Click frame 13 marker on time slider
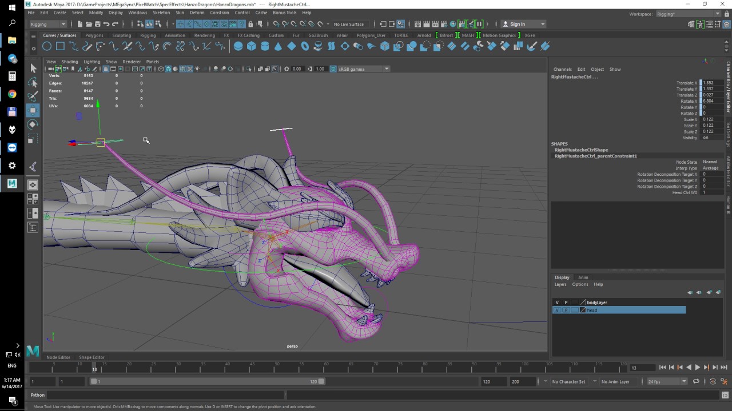Screen dimensions: 732x411 [x=94, y=369]
